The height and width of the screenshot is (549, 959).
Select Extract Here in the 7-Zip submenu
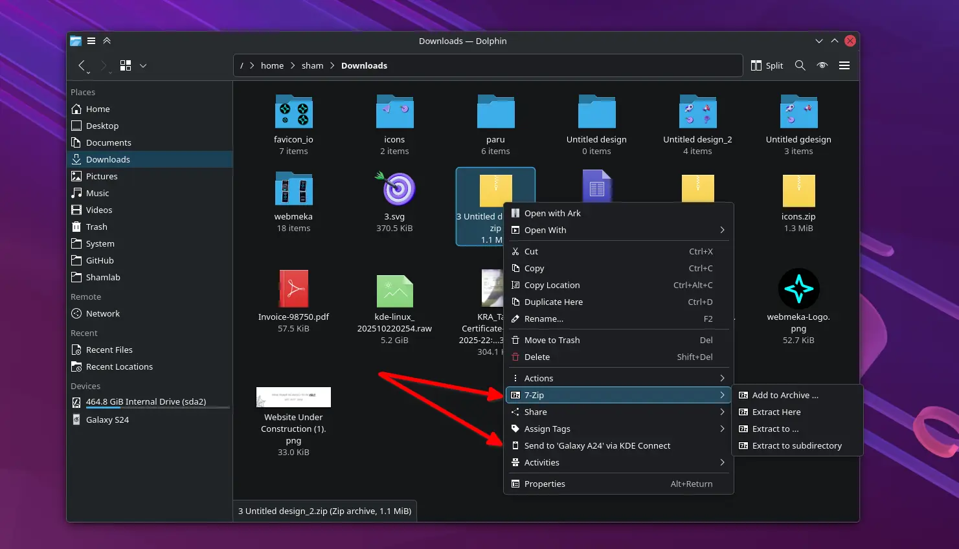(x=776, y=412)
